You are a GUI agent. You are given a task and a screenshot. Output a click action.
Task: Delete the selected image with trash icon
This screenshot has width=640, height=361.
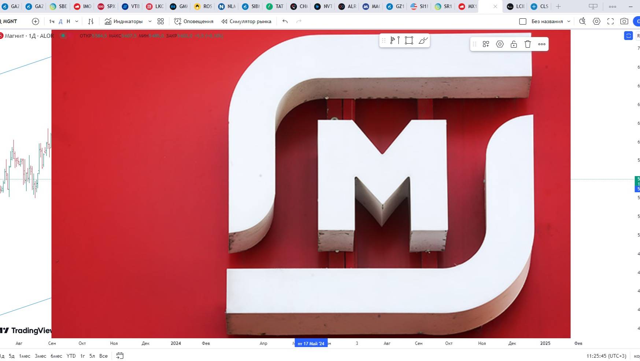(x=528, y=44)
